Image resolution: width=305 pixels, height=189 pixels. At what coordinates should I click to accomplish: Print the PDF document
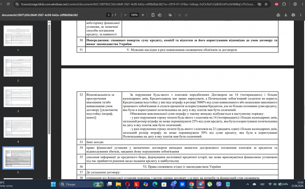point(293,15)
